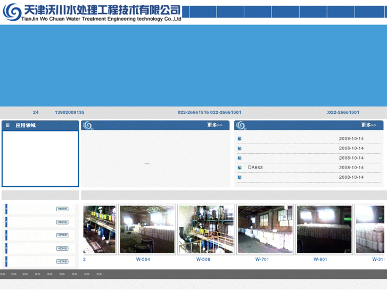This screenshot has width=387, height=290.
Task: Click the Wo Chuan swirl company logo
Action: [x=12, y=12]
